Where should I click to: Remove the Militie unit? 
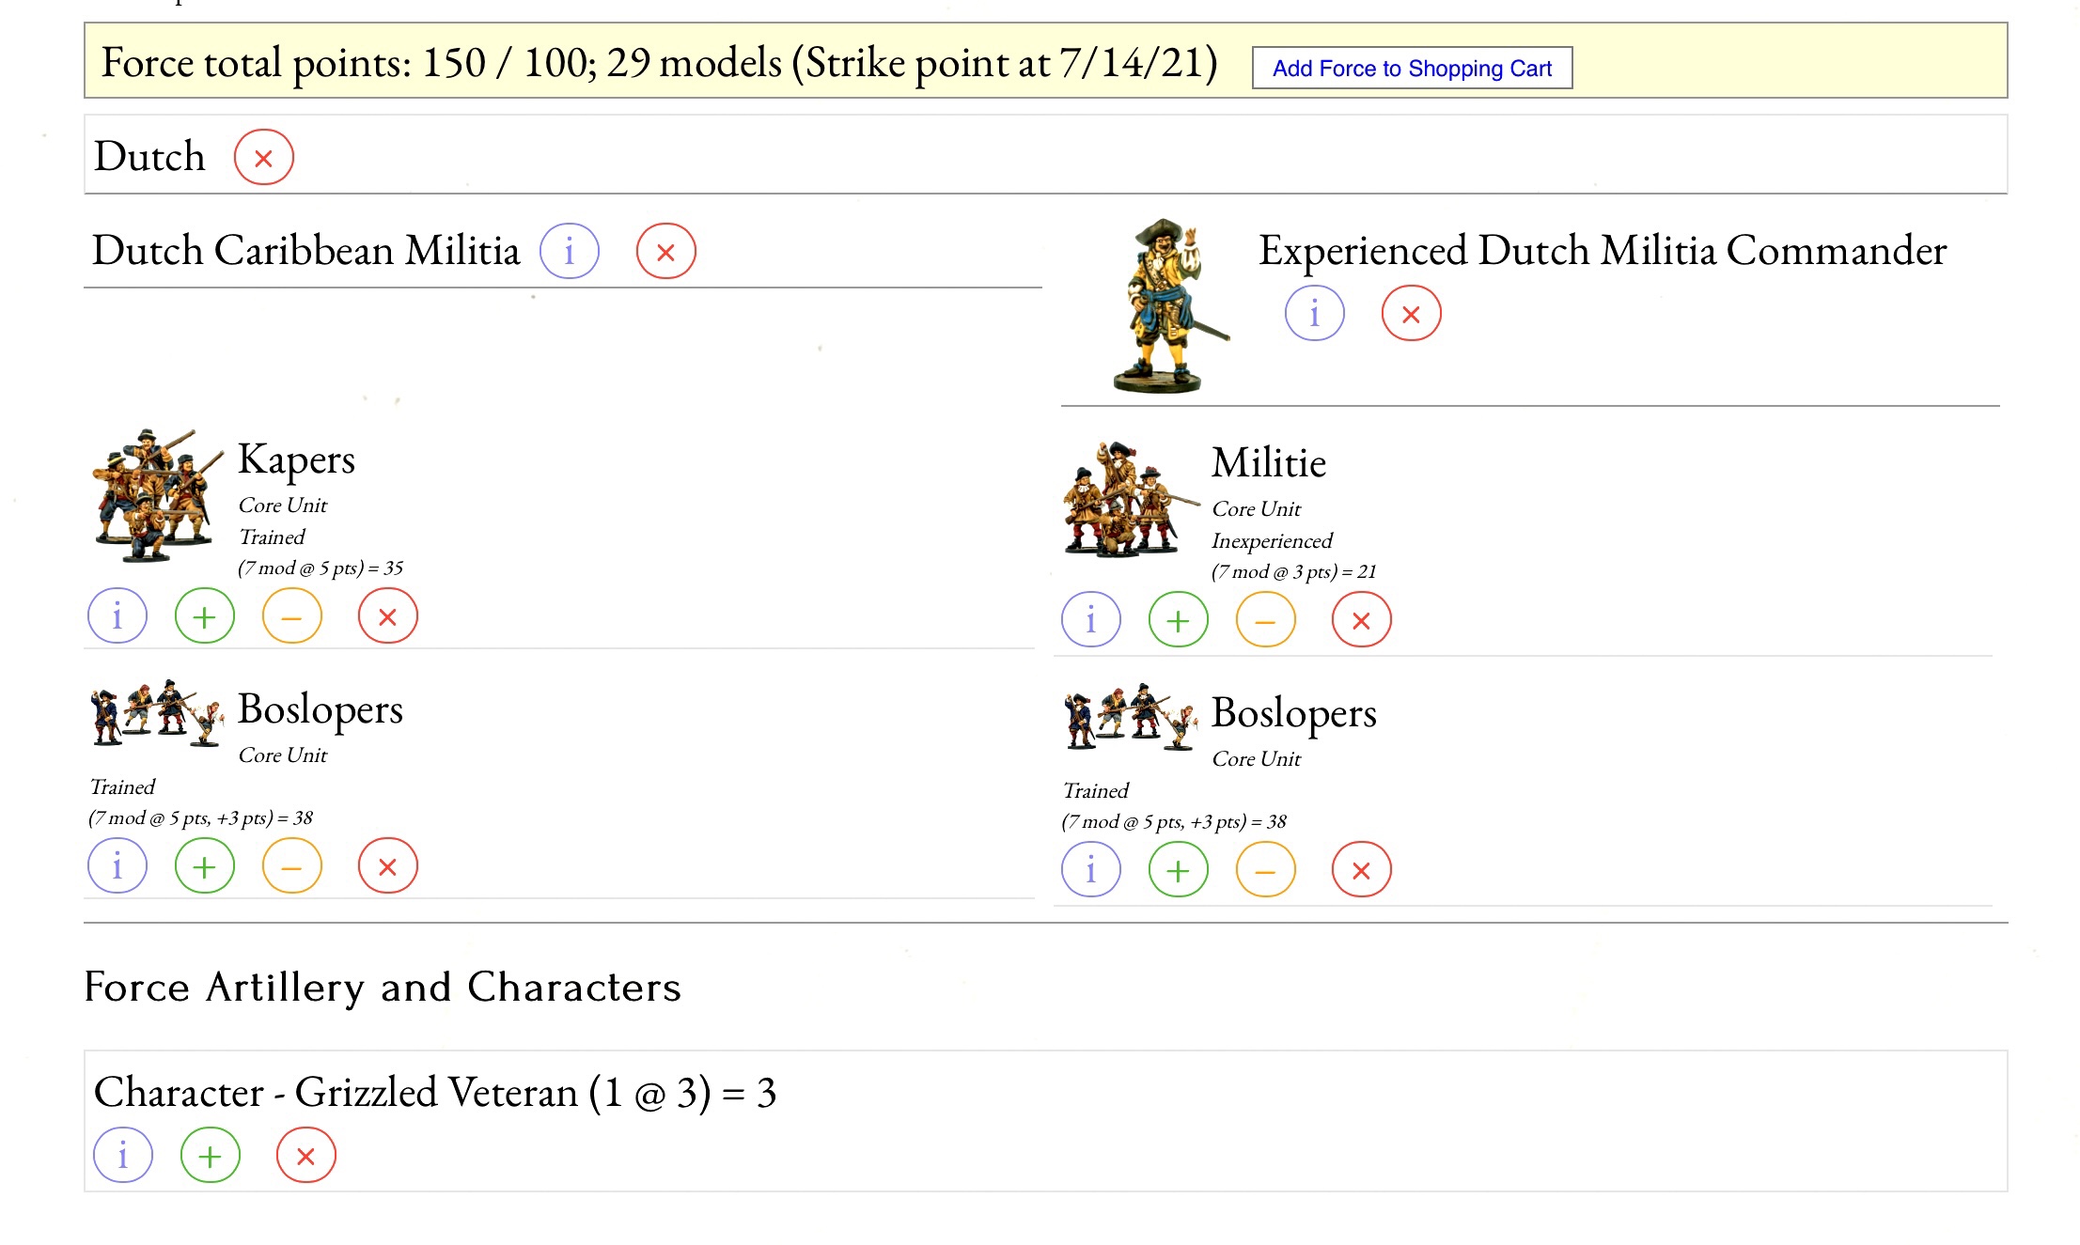point(1361,620)
